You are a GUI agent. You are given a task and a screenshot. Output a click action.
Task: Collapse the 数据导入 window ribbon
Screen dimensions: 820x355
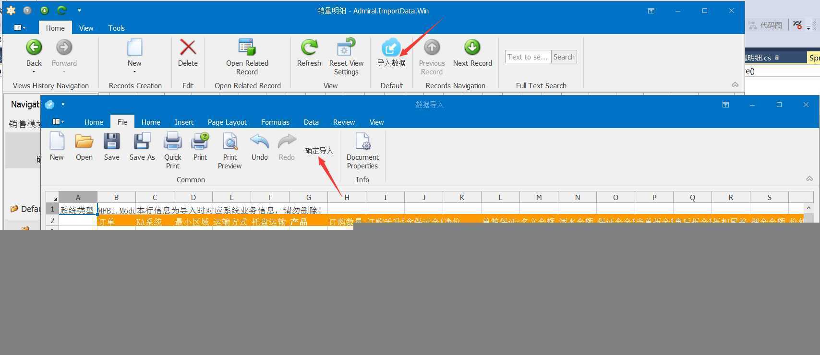(x=809, y=178)
